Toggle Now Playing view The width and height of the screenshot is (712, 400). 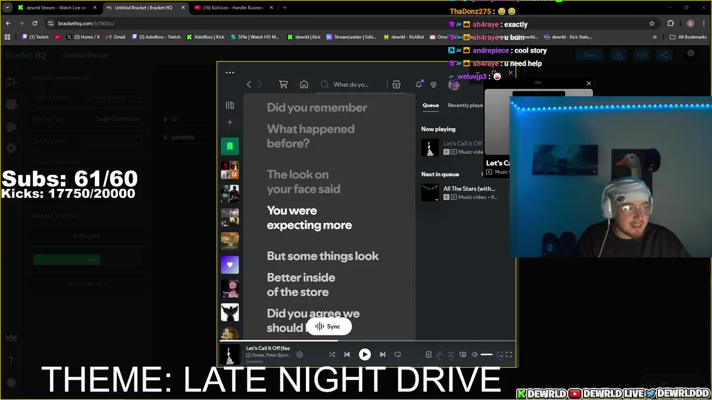[x=428, y=354]
